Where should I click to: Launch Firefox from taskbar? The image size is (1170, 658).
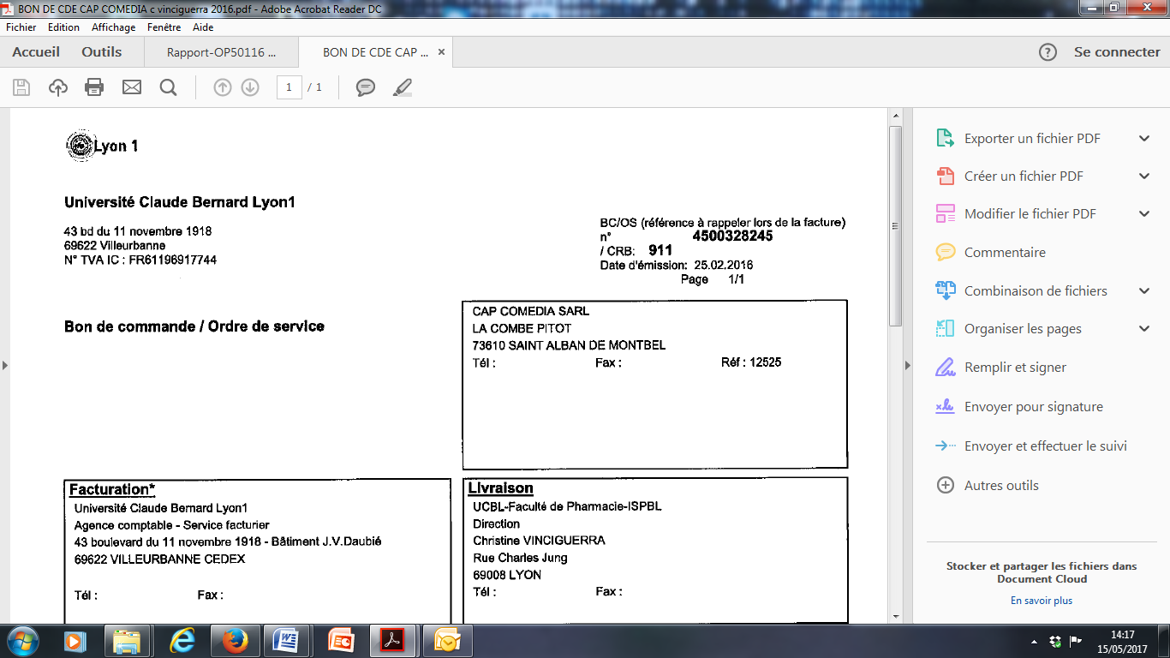click(235, 641)
